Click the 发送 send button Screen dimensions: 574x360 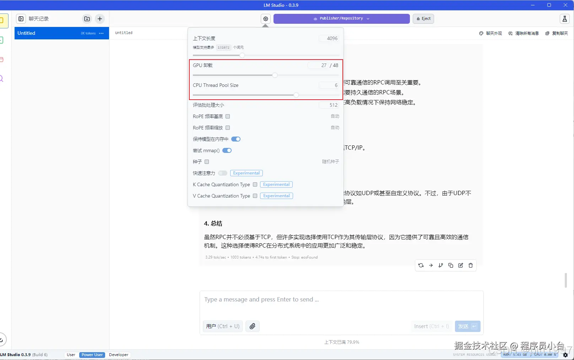tap(467, 326)
